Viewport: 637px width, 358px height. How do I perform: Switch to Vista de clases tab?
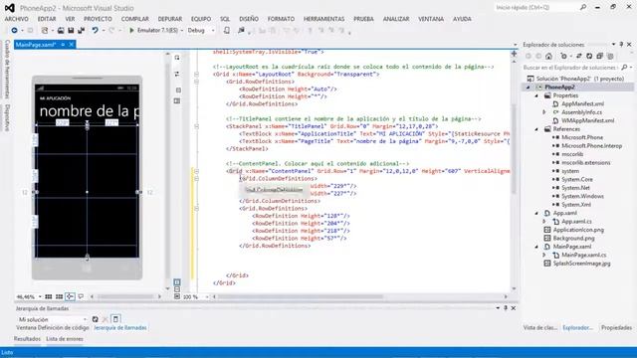click(539, 327)
